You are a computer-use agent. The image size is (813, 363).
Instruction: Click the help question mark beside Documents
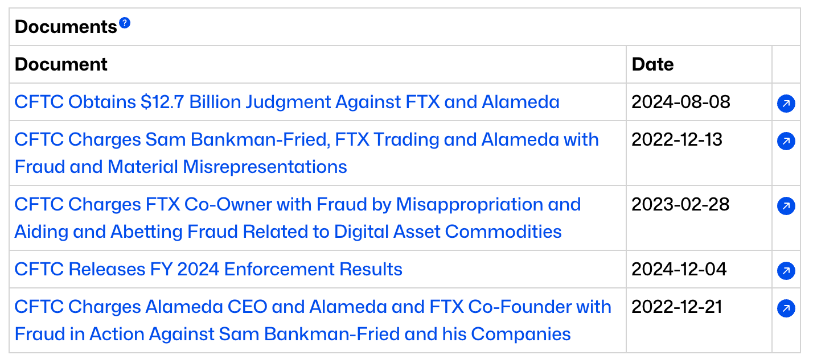click(125, 23)
